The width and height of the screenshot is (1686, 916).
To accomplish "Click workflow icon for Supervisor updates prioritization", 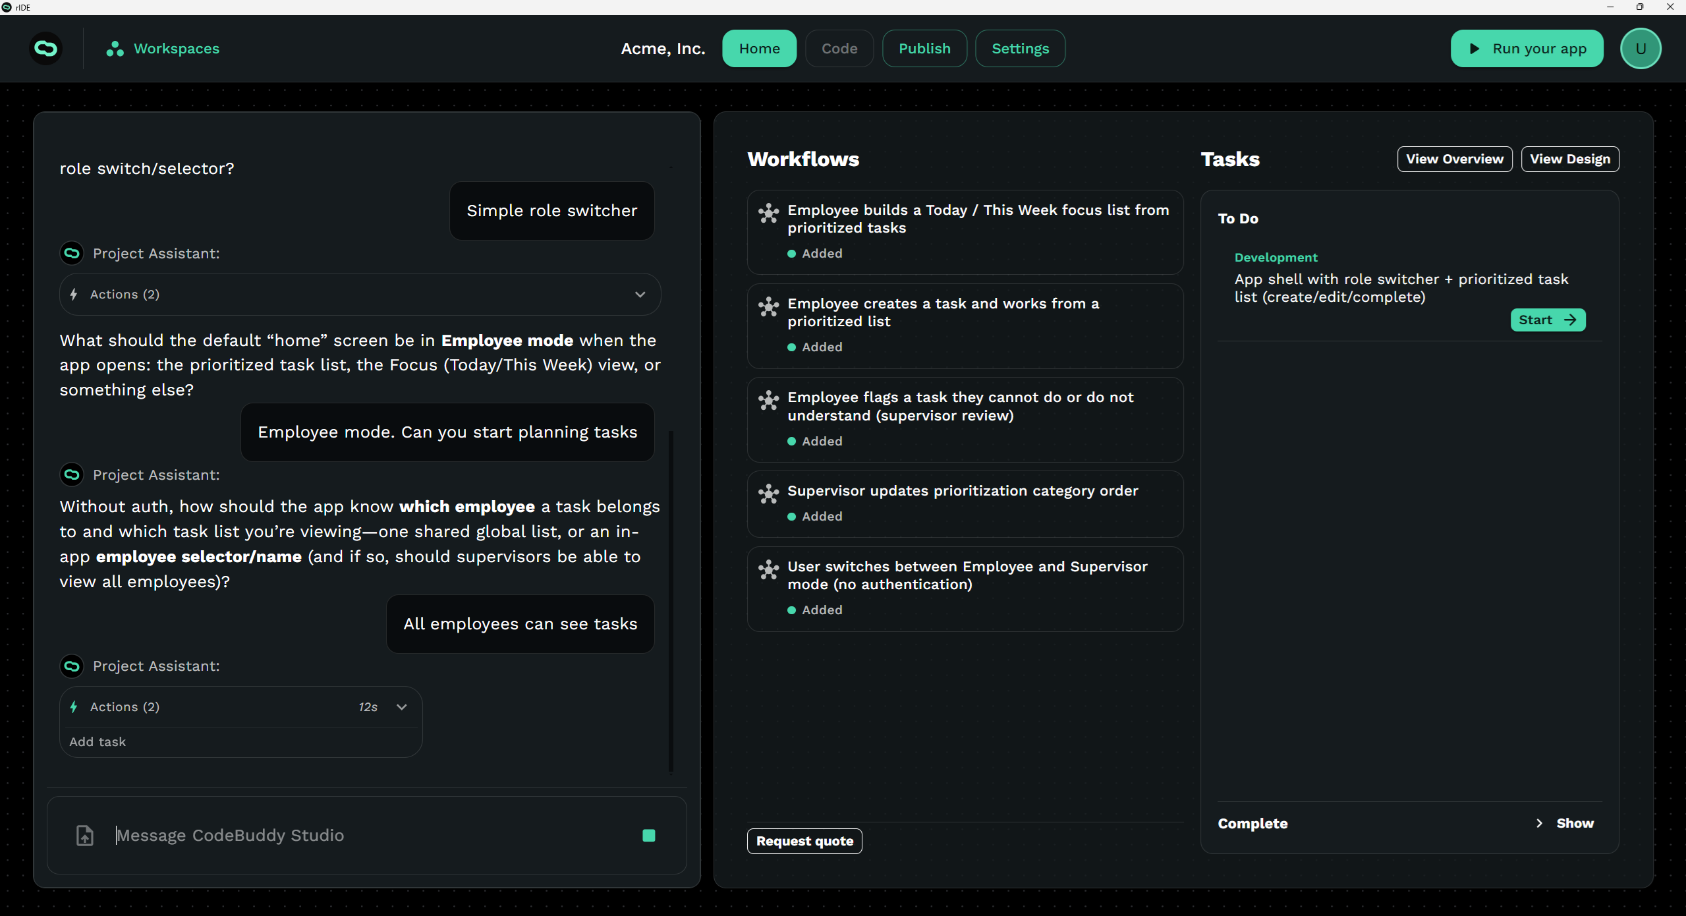I will click(768, 493).
